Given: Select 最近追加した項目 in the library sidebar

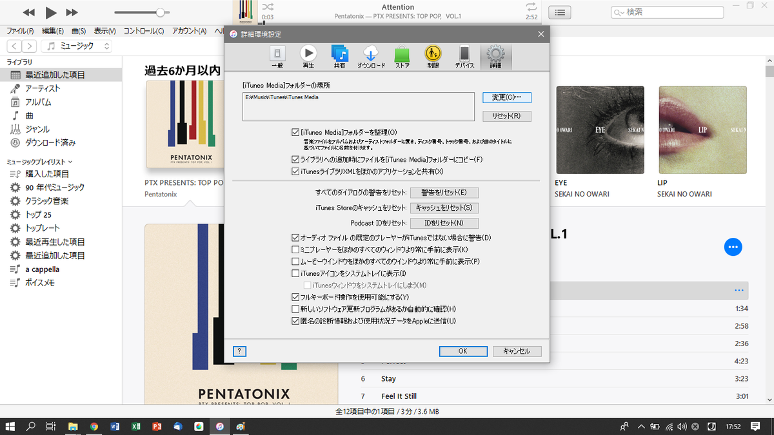Looking at the screenshot, I should 61,75.
